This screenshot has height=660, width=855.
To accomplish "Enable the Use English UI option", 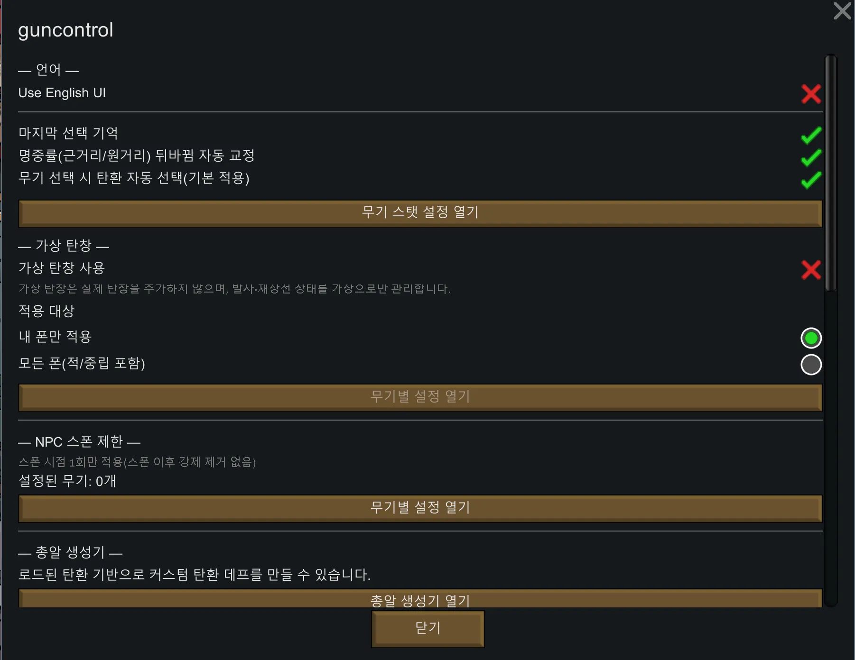I will click(811, 94).
